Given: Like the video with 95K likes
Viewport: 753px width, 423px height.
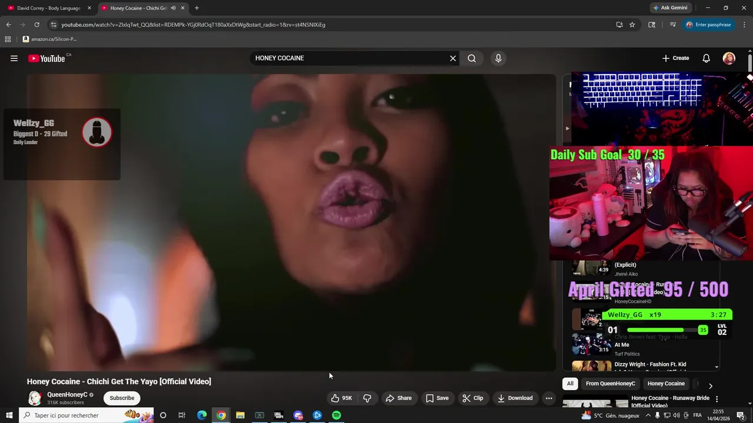Looking at the screenshot, I should 341,398.
